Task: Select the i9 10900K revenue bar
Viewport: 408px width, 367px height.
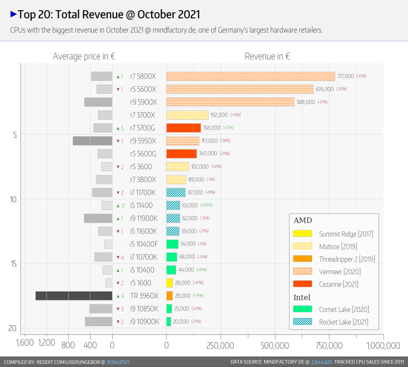Action: coord(169,322)
